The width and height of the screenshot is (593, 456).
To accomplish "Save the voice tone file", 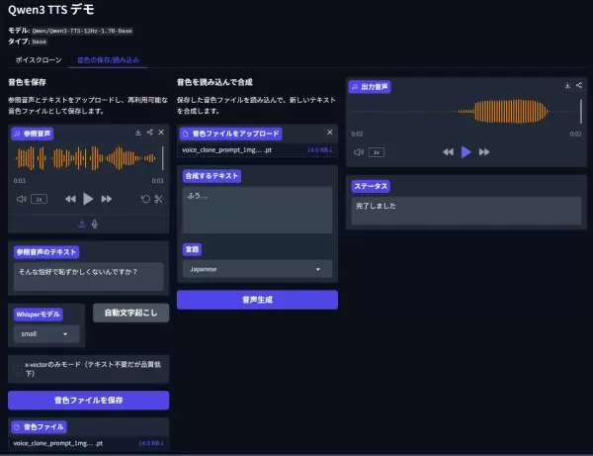I will [x=89, y=400].
